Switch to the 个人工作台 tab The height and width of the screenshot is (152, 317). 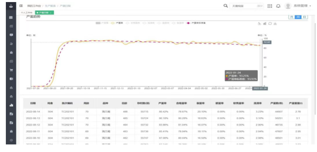click(x=27, y=13)
